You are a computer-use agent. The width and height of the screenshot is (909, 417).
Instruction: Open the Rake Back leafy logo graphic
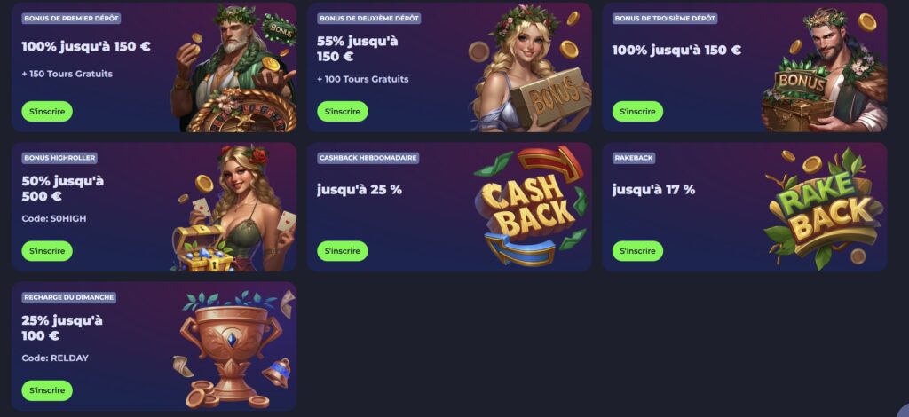click(823, 208)
